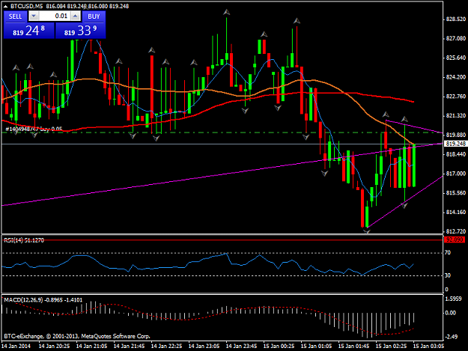Click the BUY button in one-click panel
Image resolution: width=468 pixels, height=351 pixels.
94,16
